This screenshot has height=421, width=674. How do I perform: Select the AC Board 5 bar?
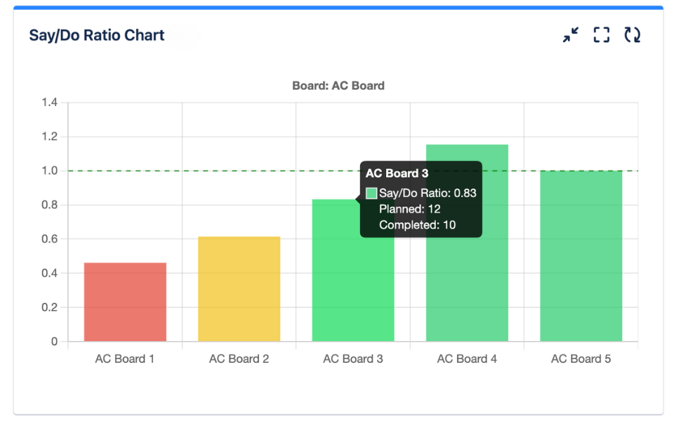pos(581,256)
